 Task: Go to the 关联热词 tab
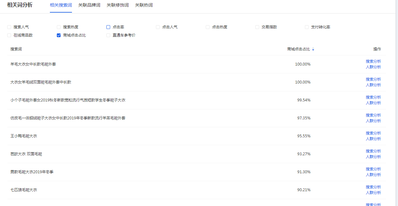pos(144,5)
